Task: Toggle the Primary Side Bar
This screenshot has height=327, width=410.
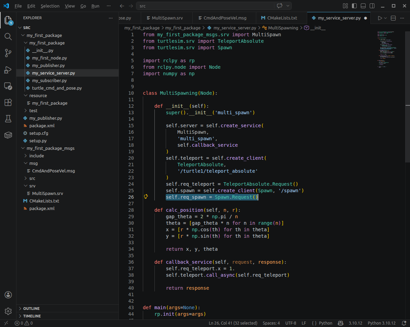Action: click(354, 6)
